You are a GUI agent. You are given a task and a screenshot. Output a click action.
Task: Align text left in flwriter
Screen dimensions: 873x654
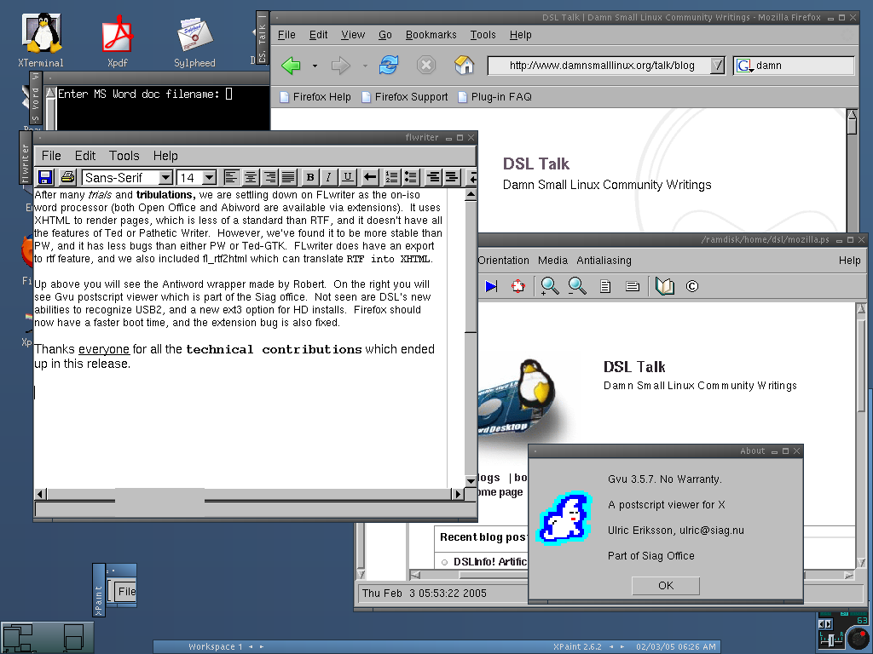231,177
